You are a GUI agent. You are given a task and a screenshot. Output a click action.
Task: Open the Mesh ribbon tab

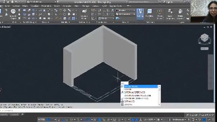25,6
